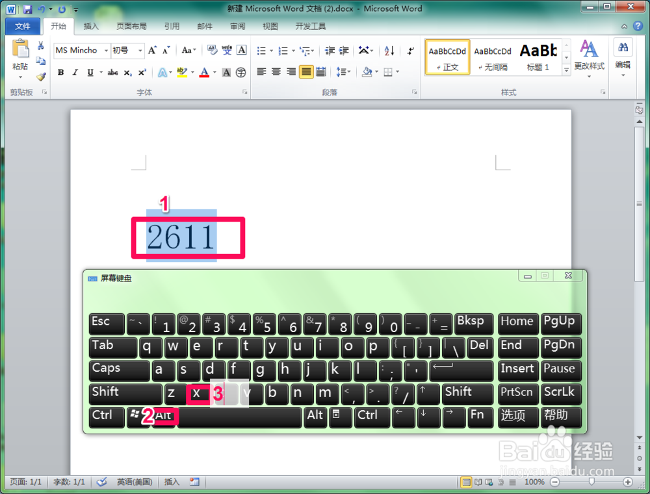This screenshot has width=650, height=494.
Task: Switch to the 审阅 Review tab
Action: [x=238, y=27]
